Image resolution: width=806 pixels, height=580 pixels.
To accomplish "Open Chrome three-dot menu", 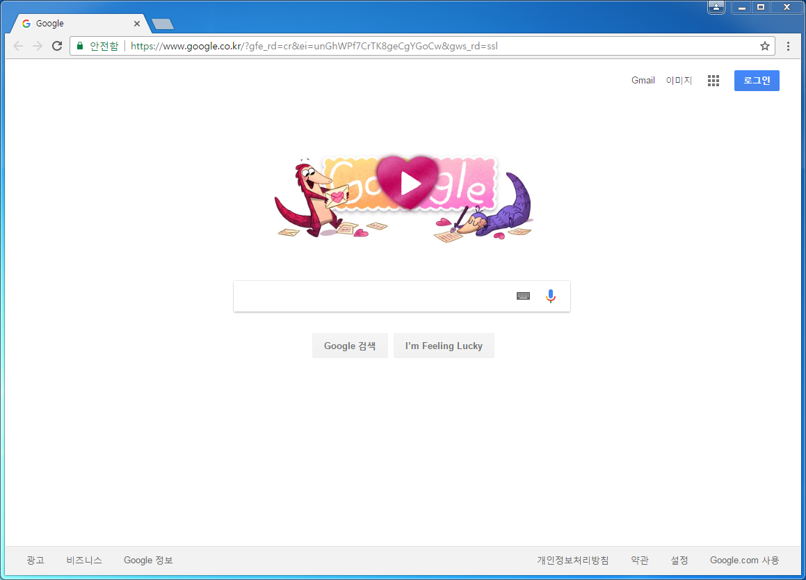I will 788,46.
